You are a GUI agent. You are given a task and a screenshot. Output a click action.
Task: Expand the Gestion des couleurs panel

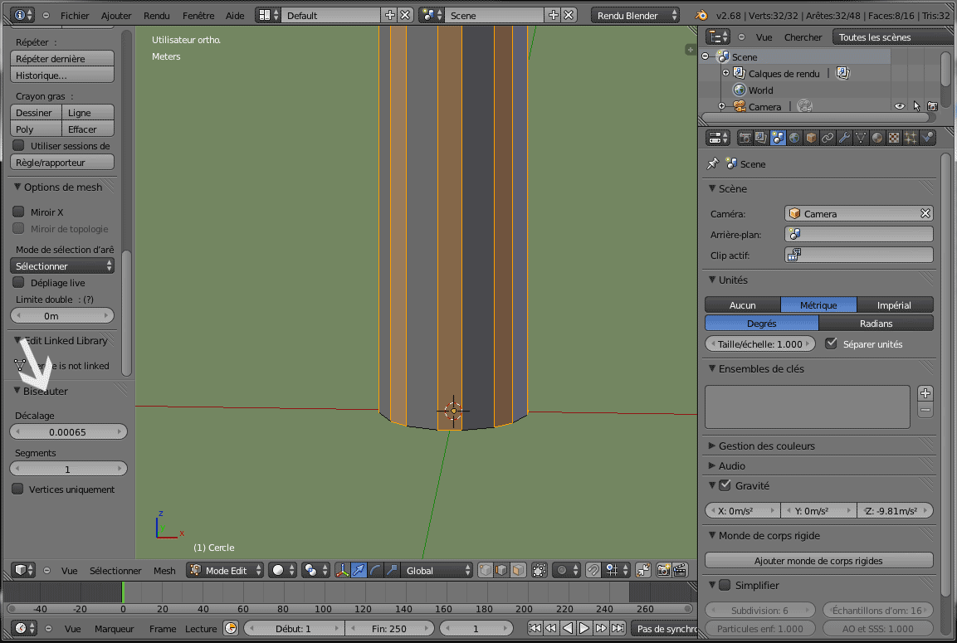(766, 446)
